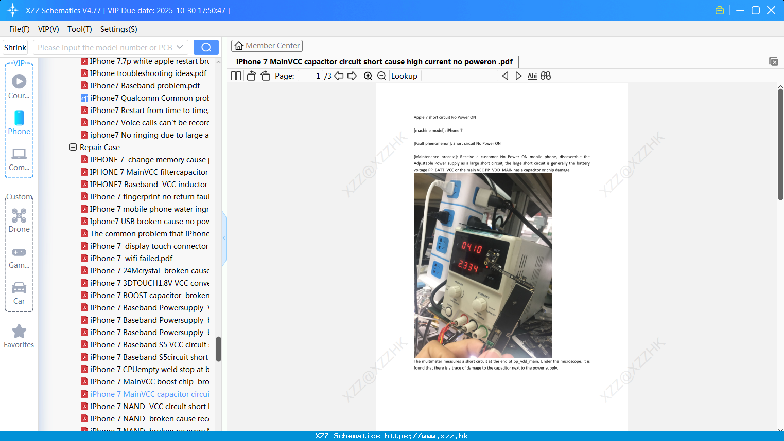
Task: Open 'iPhone 7 wifi failed.pdf'
Action: [x=127, y=259]
